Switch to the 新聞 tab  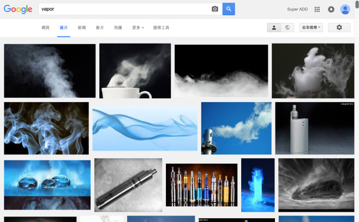[x=82, y=28]
